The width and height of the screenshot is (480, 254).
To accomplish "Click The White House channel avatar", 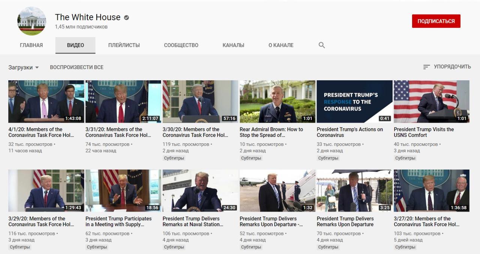I will click(31, 21).
